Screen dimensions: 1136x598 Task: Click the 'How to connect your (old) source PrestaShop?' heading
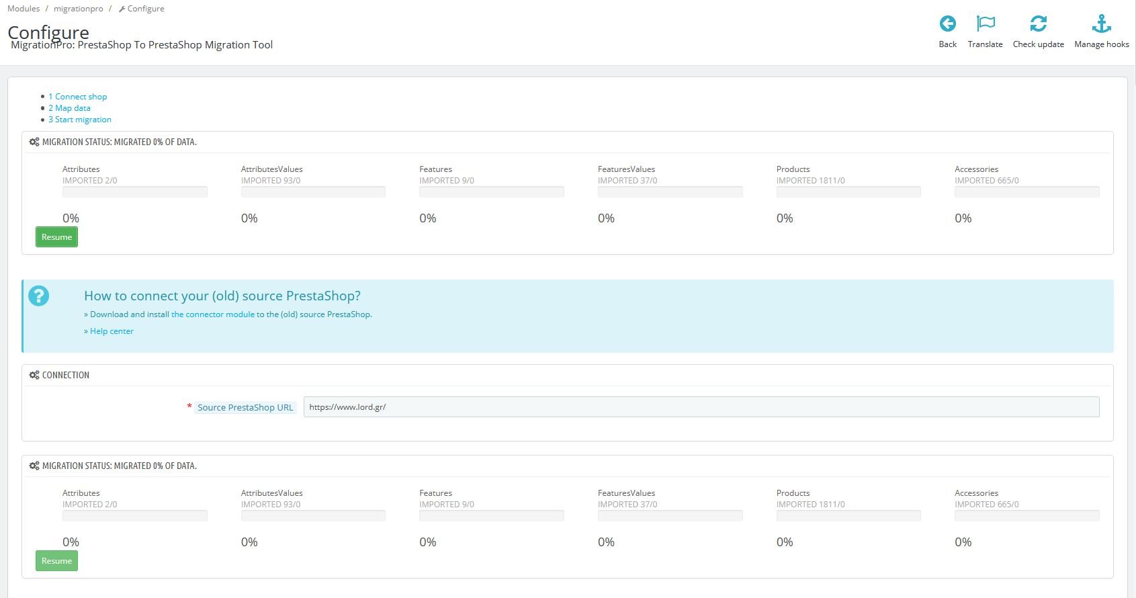(222, 296)
